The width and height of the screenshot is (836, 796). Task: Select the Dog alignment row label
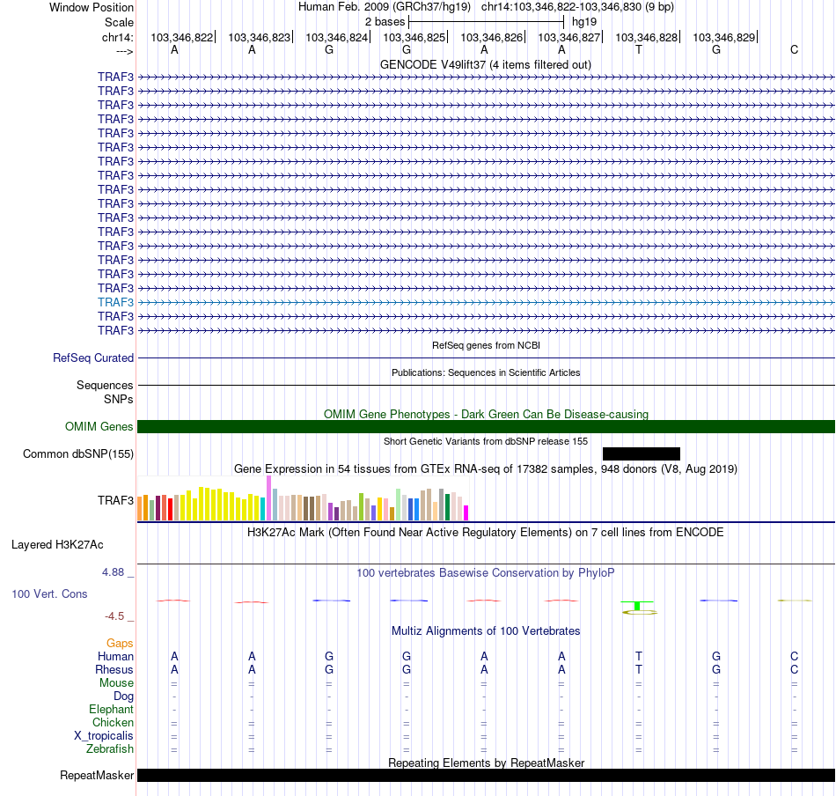point(123,696)
